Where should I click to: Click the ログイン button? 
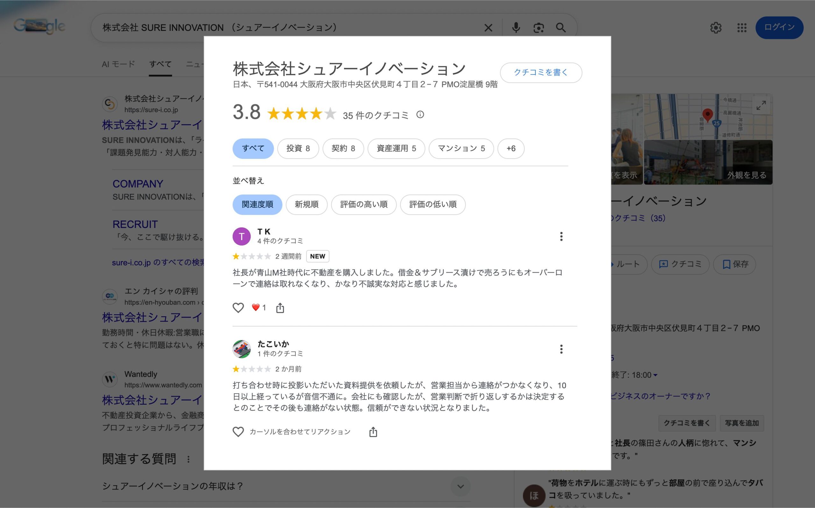click(x=779, y=28)
